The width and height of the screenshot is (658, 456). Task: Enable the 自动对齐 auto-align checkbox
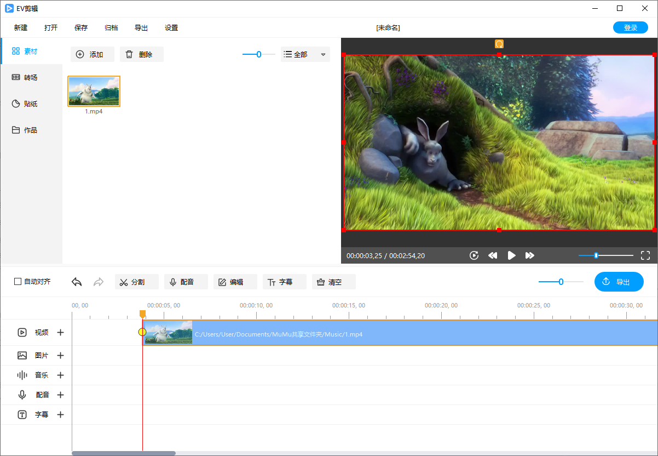(x=18, y=282)
